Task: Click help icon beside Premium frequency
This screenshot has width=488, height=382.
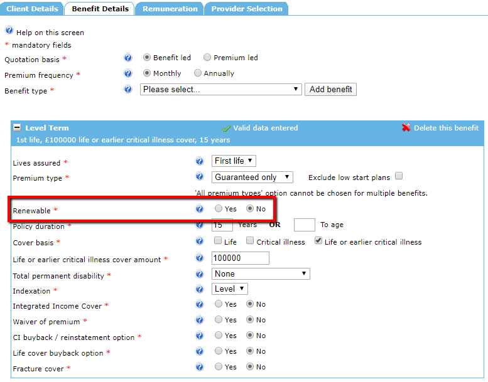Action: [x=128, y=73]
